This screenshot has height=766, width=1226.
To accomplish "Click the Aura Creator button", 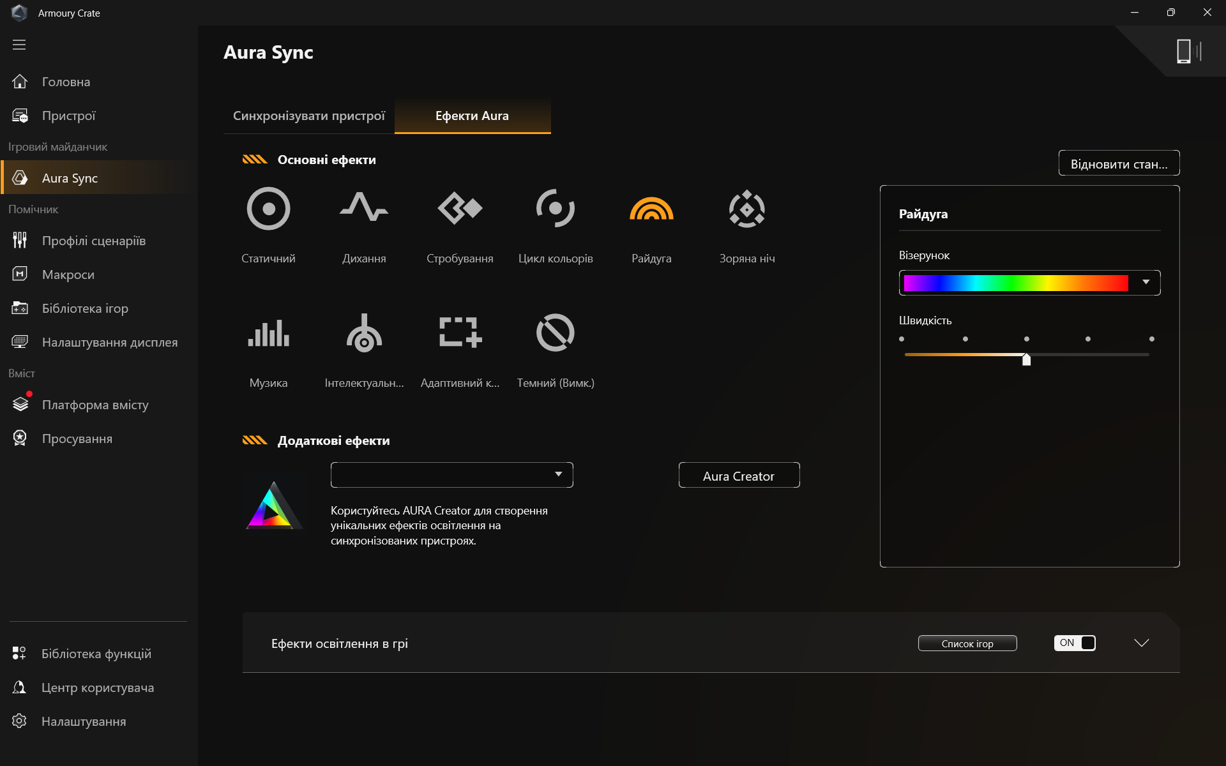I will pos(739,476).
